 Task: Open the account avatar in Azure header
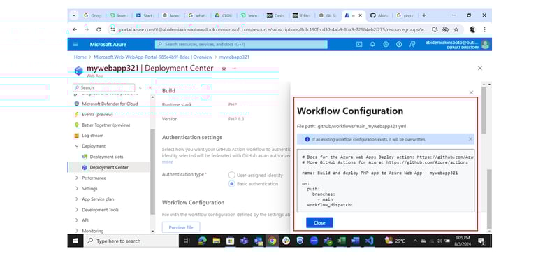[485, 45]
